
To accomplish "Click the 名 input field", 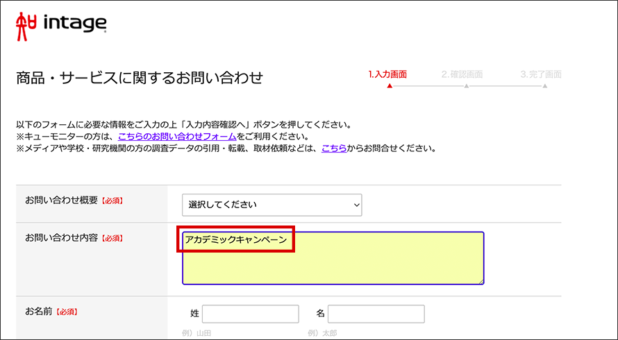I will [x=376, y=314].
